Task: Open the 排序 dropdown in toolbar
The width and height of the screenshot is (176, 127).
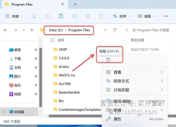Action: [121, 16]
